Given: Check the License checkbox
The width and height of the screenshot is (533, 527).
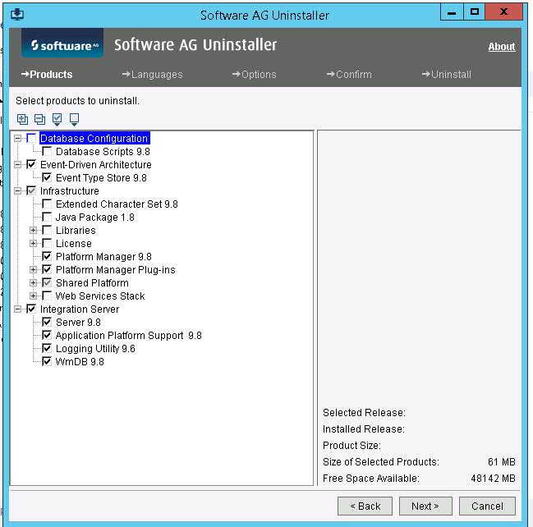Looking at the screenshot, I should [x=47, y=244].
